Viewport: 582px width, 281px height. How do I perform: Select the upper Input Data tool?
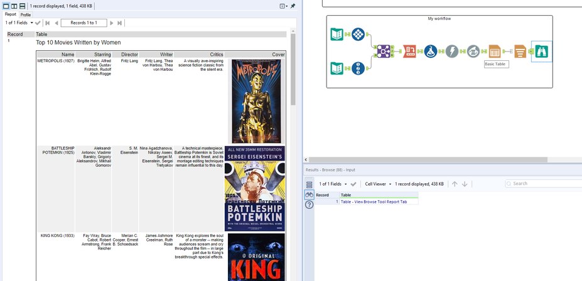pyautogui.click(x=337, y=34)
